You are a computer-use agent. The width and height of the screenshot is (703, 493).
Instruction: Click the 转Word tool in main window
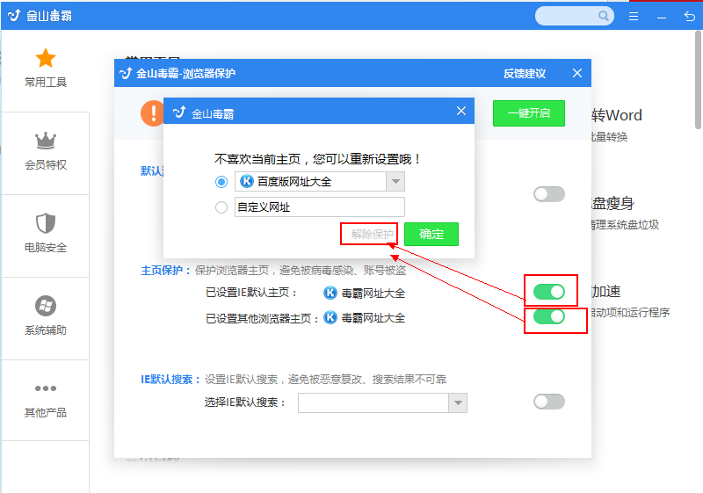617,115
